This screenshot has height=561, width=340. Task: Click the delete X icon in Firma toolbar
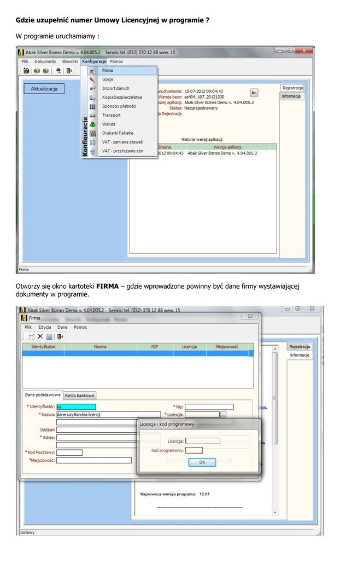(x=40, y=336)
